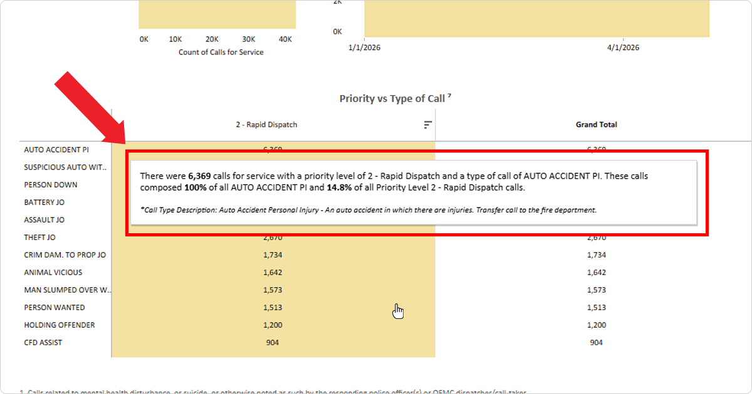This screenshot has width=752, height=394.
Task: Select the CRIM DAM. TO PROP JO label
Action: coord(65,255)
